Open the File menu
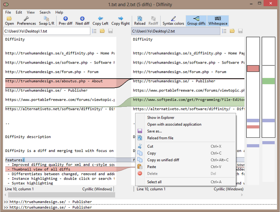Screen dimensions: 280x212 (8, 12)
